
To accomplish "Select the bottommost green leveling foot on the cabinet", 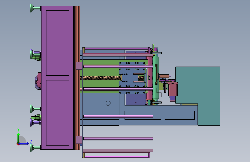I will pyautogui.click(x=35, y=148).
